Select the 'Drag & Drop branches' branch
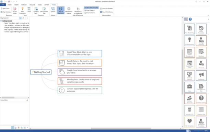The image size is (210, 132). [x=80, y=72]
